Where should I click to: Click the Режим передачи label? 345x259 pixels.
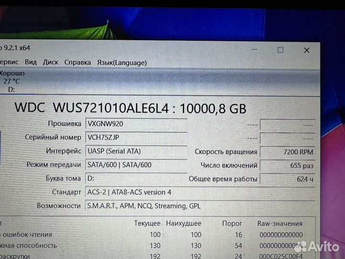[54, 165]
